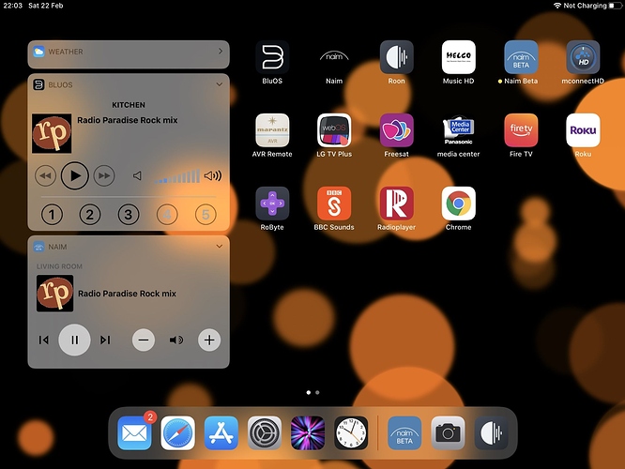Image resolution: width=625 pixels, height=469 pixels.
Task: Lower volume in BluOS widget
Action: click(137, 175)
